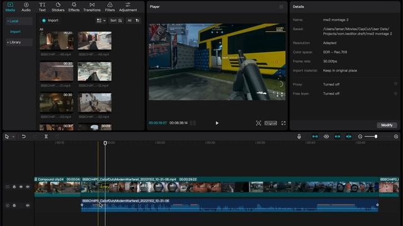This screenshot has width=403, height=226.
Task: Switch to the Audio tab
Action: coord(26,7)
